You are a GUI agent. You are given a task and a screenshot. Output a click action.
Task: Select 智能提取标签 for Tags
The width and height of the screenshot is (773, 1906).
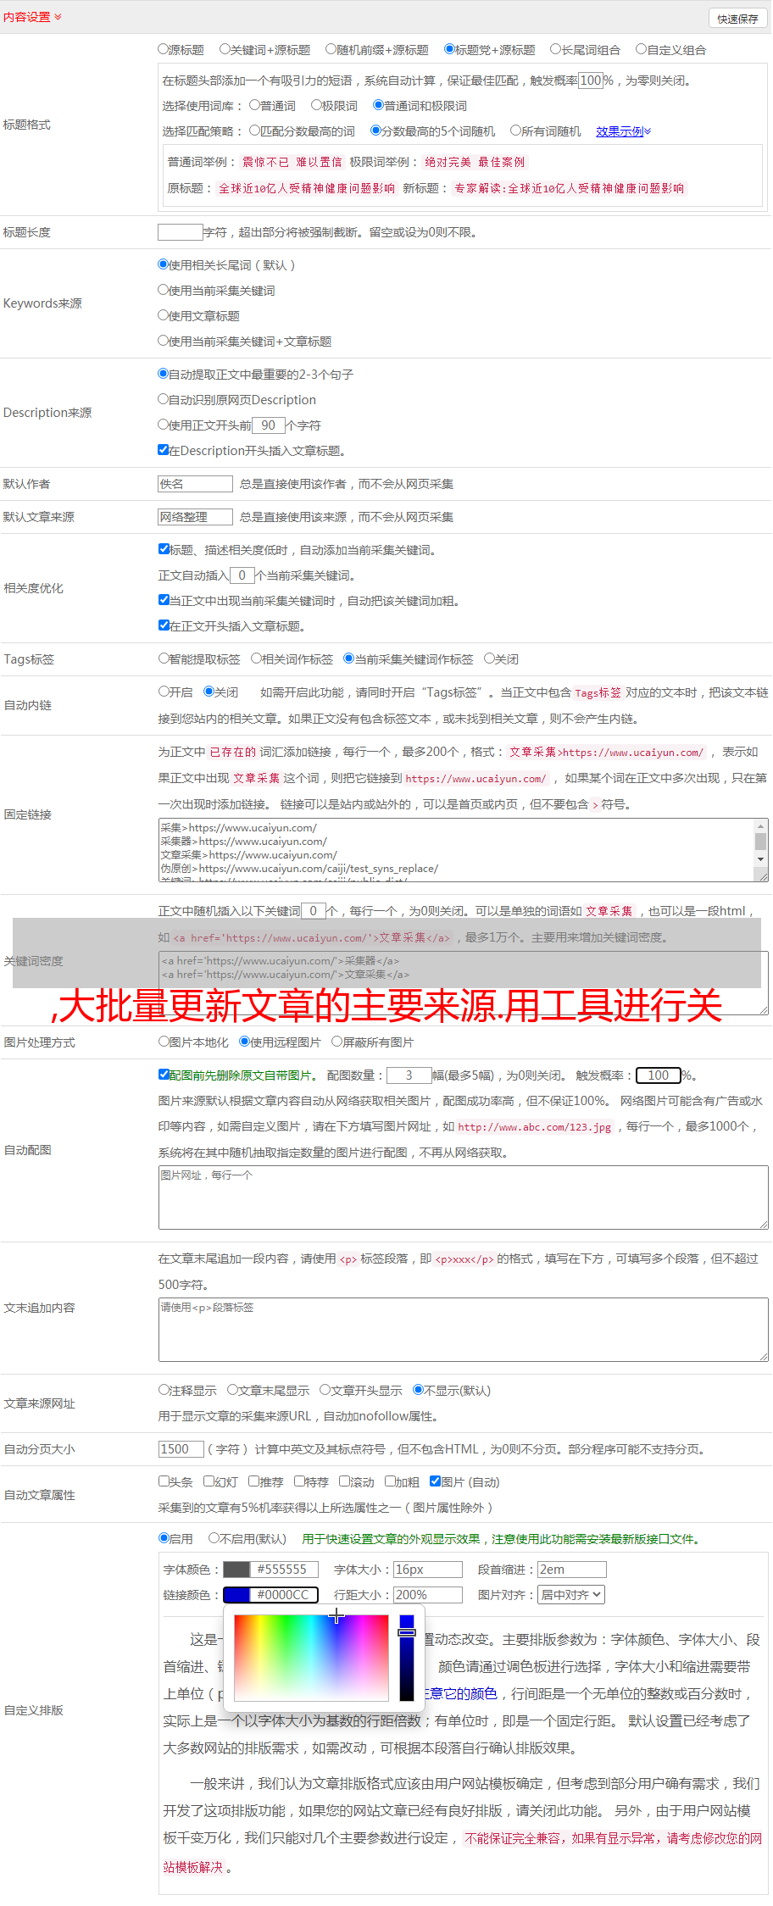164,658
